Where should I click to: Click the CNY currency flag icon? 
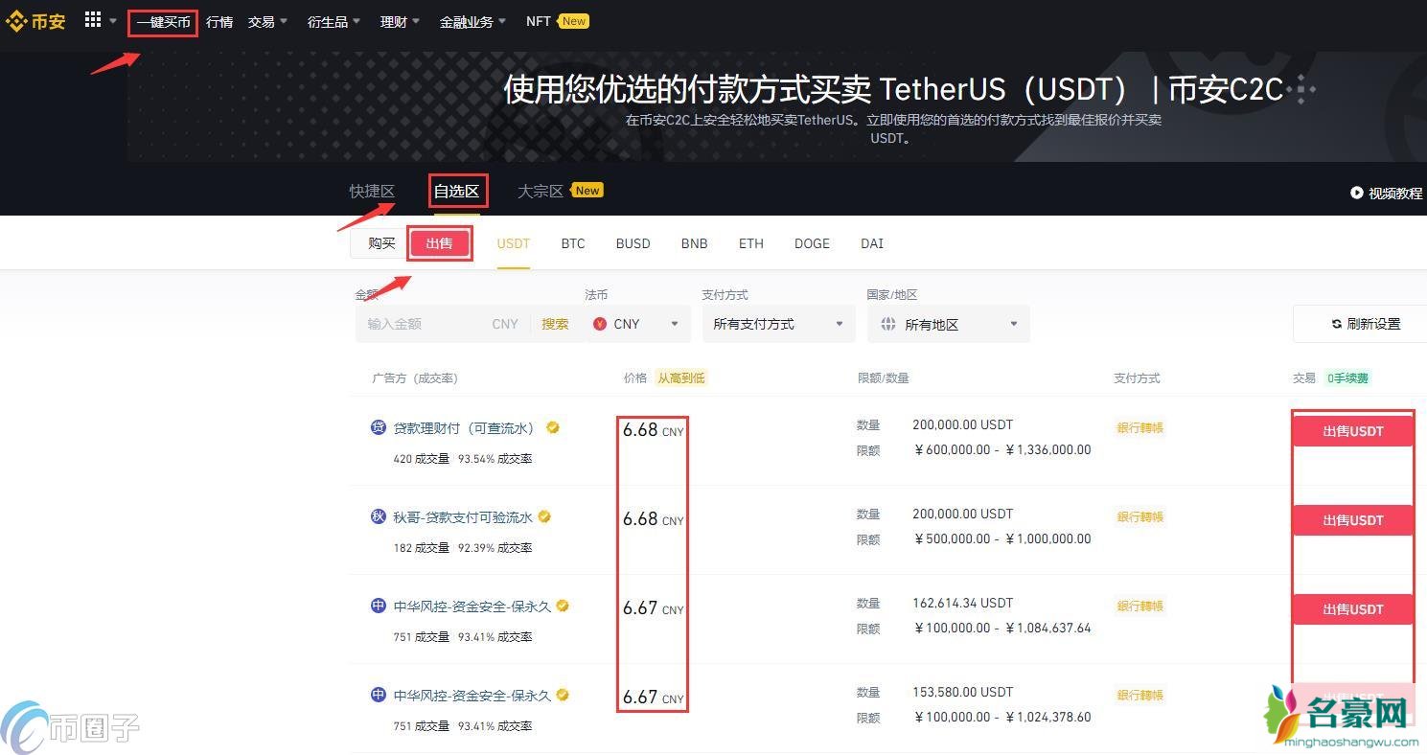click(600, 324)
